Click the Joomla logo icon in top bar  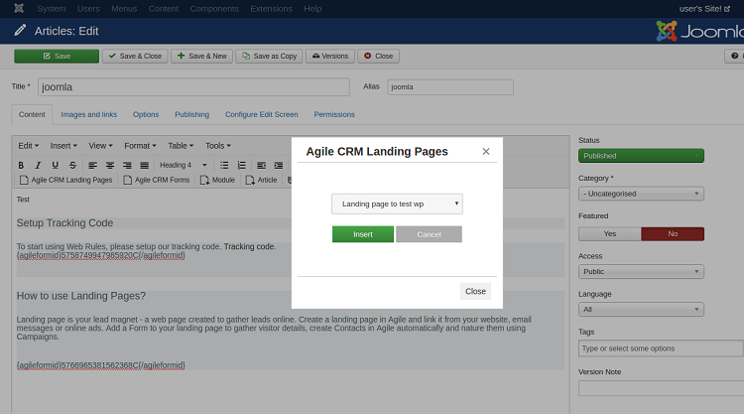click(x=19, y=9)
